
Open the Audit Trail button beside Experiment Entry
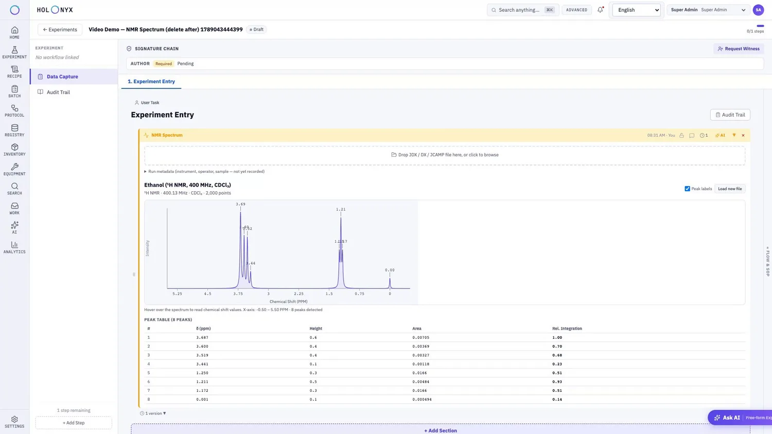(730, 115)
